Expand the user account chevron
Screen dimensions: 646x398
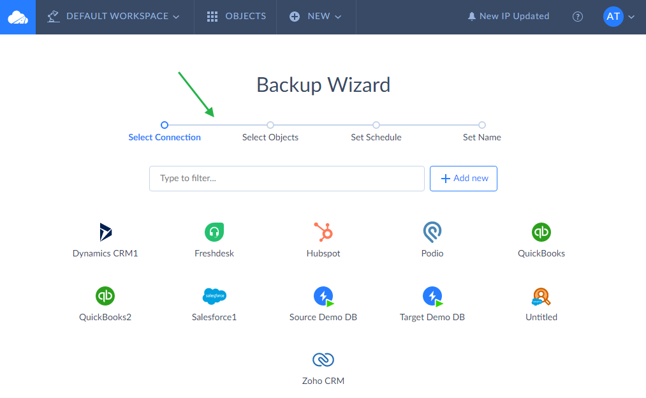point(631,17)
